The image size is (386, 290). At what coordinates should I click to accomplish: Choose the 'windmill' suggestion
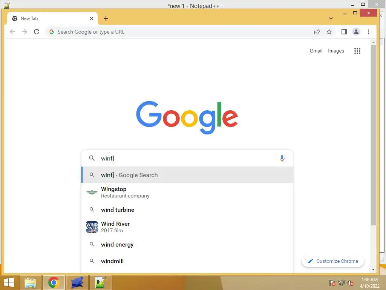click(187, 261)
